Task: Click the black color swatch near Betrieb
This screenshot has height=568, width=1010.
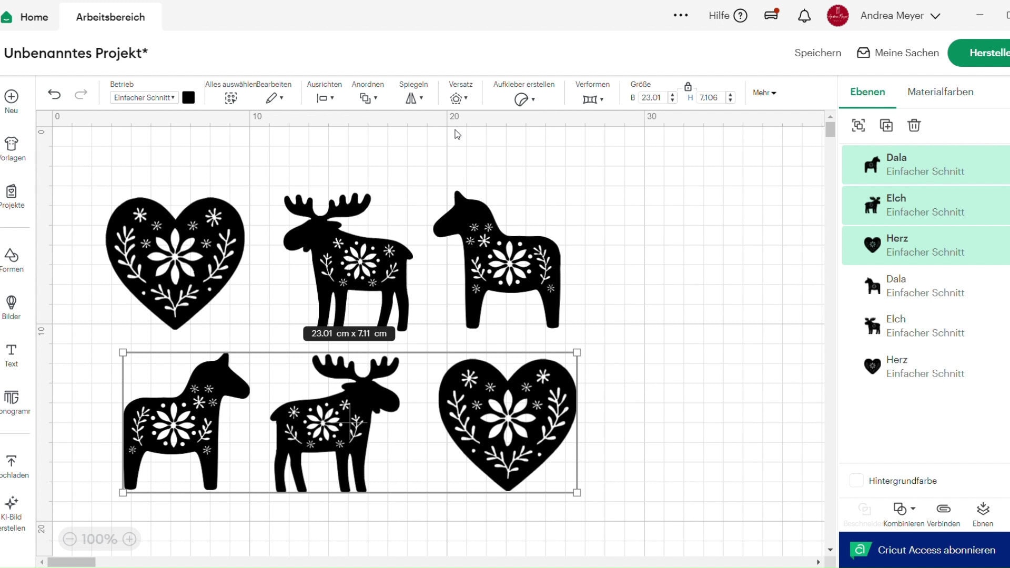Action: coord(188,97)
